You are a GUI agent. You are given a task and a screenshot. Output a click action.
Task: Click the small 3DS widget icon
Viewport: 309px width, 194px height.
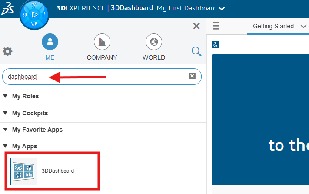click(215, 45)
